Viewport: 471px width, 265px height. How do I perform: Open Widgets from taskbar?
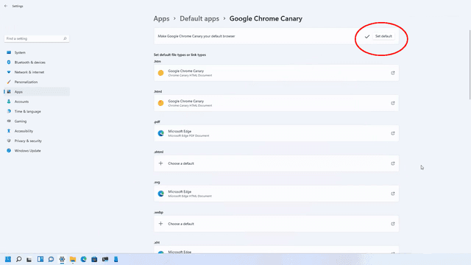(x=40, y=259)
